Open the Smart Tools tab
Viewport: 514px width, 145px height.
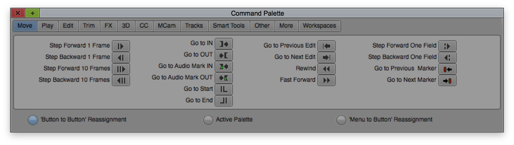click(229, 26)
